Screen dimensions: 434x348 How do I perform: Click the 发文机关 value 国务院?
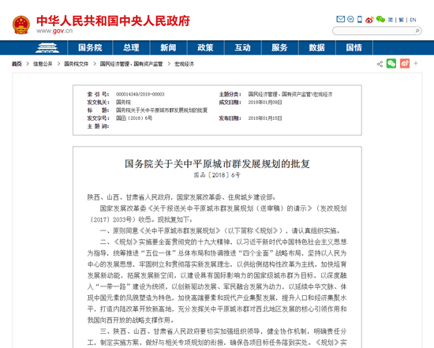(123, 102)
